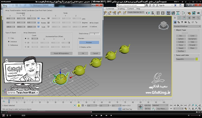
Task: Collapse the Object Type rollout
Action: 175,30
